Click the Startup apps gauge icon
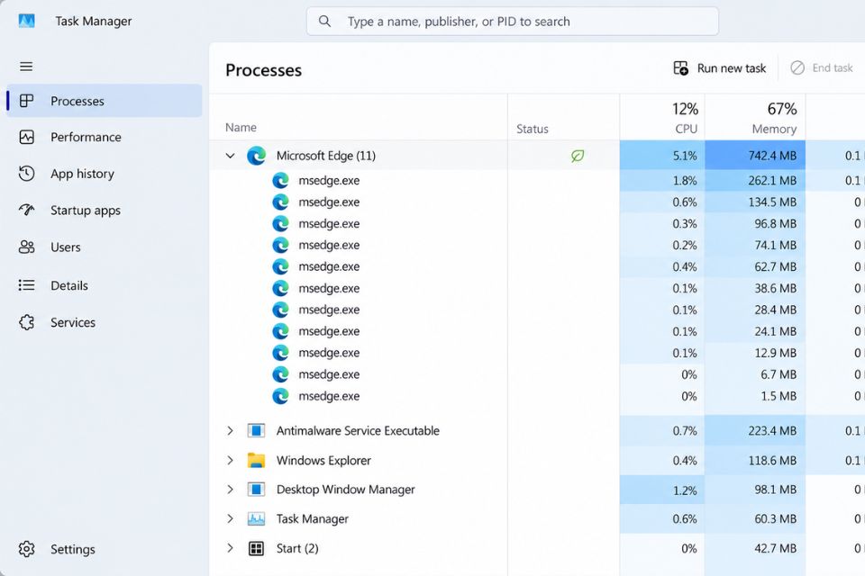The image size is (865, 576). tap(26, 210)
